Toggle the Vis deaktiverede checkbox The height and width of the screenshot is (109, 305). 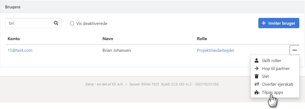pos(72,23)
